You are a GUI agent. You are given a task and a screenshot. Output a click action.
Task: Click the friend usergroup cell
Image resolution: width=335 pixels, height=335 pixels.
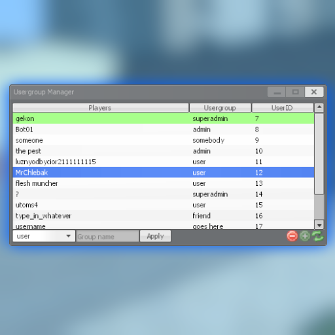tap(202, 216)
